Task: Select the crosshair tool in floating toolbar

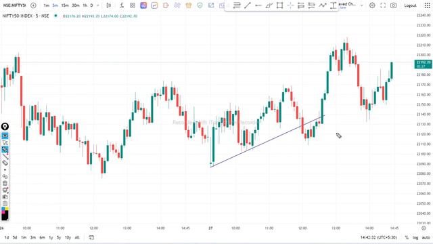Action: 290,5
